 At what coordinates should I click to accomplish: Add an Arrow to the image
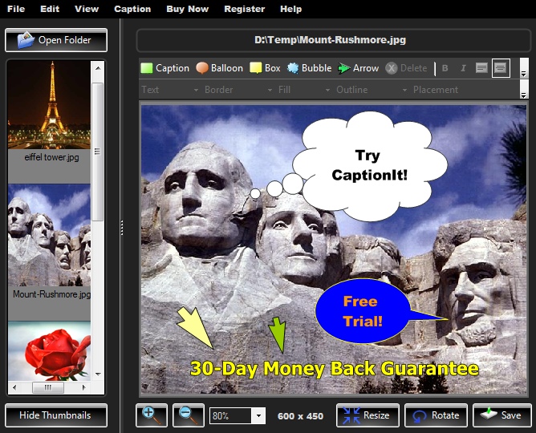[x=358, y=68]
